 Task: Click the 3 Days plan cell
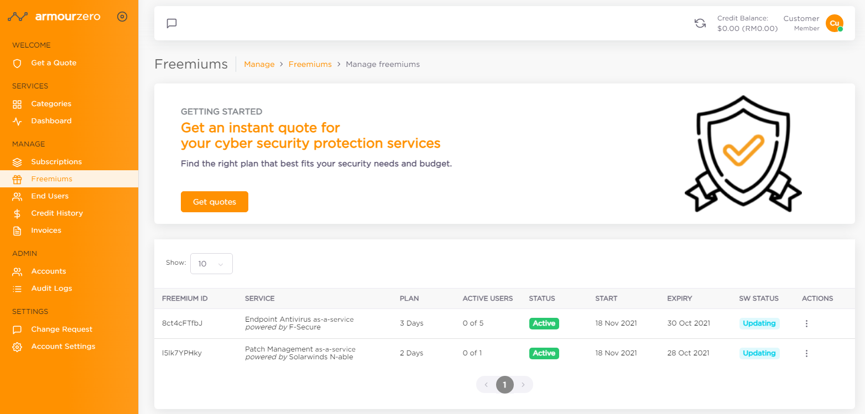pyautogui.click(x=411, y=323)
